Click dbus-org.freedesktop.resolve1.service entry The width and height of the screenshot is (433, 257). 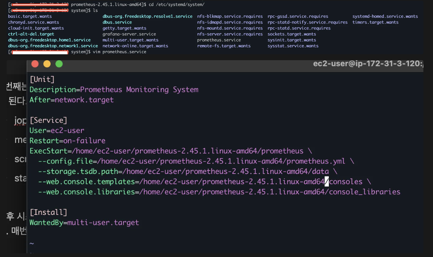(x=147, y=16)
